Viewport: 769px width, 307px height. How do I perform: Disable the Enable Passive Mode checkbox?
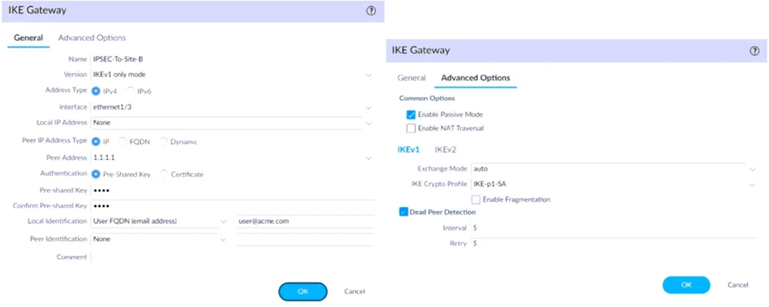tap(411, 115)
